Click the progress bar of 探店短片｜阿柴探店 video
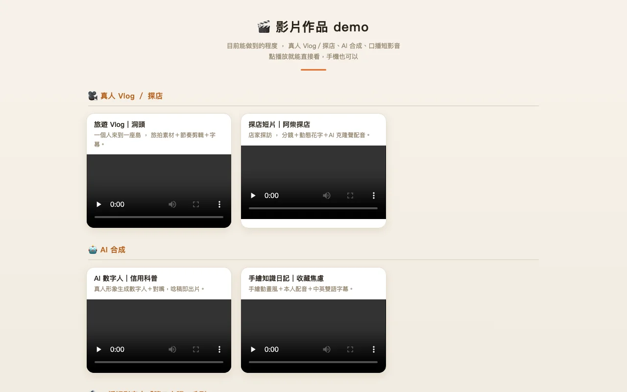 pyautogui.click(x=313, y=208)
